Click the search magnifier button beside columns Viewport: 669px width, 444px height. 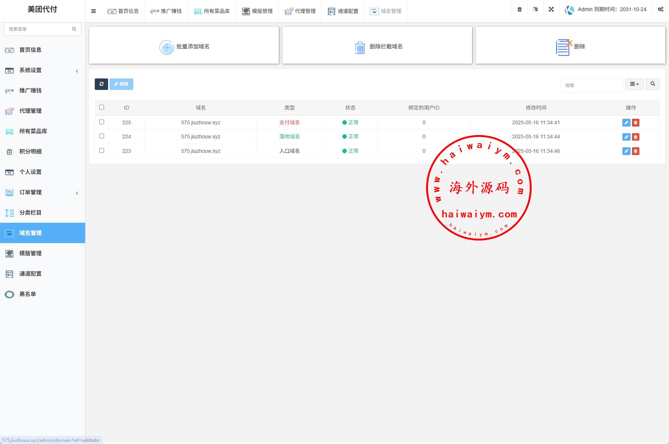[652, 84]
